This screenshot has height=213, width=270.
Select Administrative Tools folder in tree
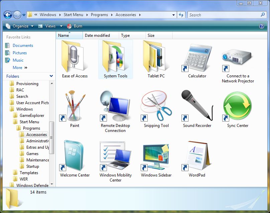pyautogui.click(x=34, y=141)
